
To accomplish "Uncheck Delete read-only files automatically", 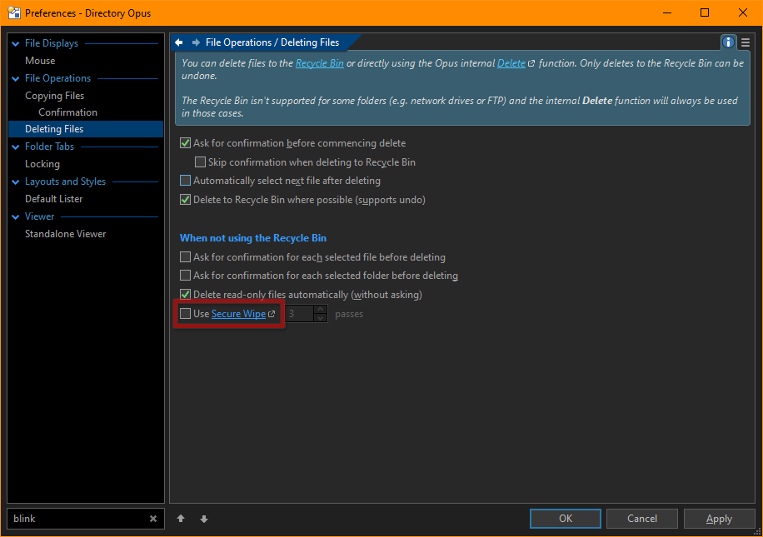I will coord(185,294).
